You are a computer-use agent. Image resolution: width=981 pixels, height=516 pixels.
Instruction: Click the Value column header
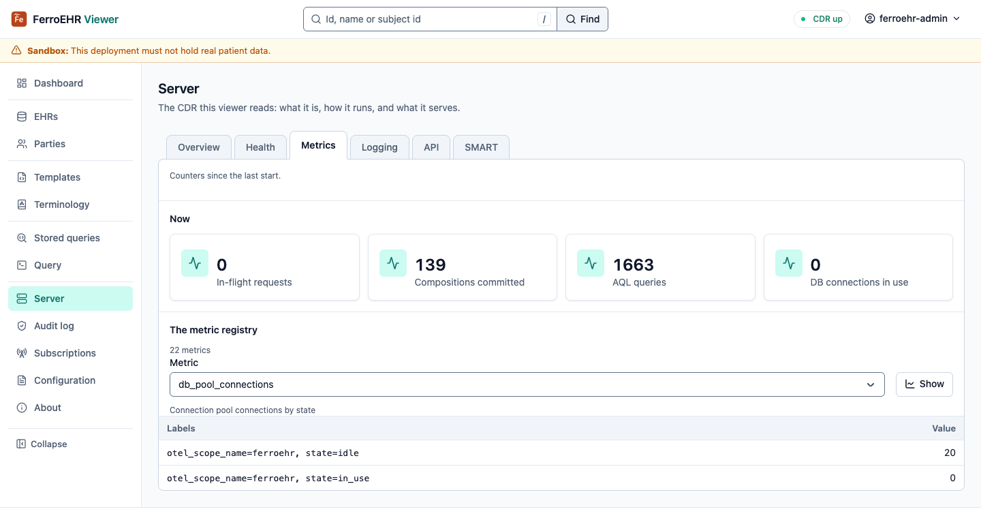[944, 428]
